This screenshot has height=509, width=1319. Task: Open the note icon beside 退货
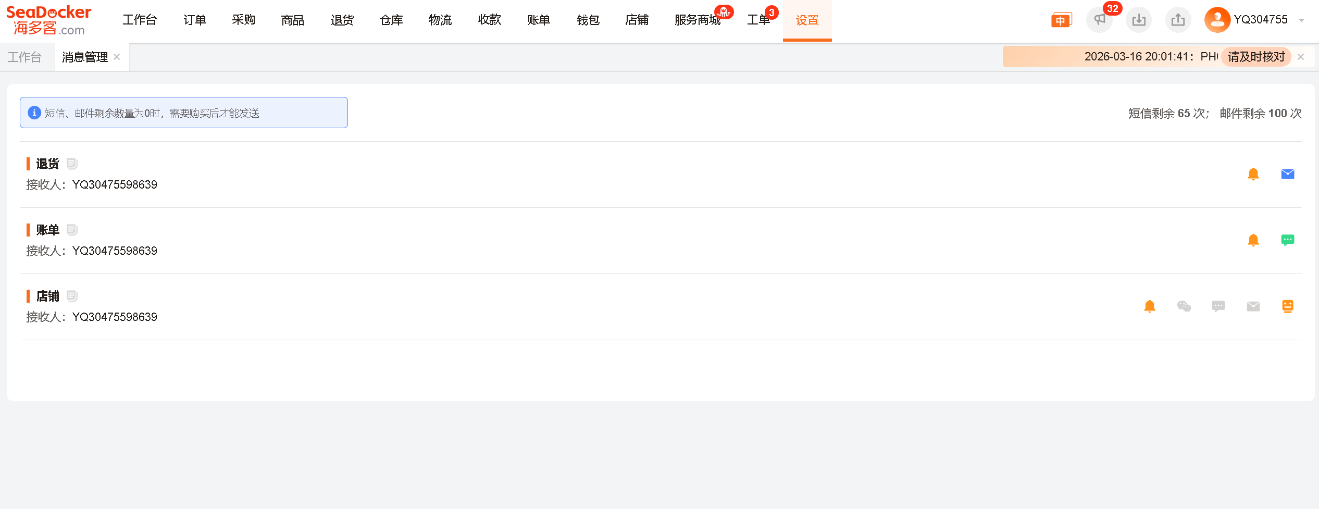point(72,164)
